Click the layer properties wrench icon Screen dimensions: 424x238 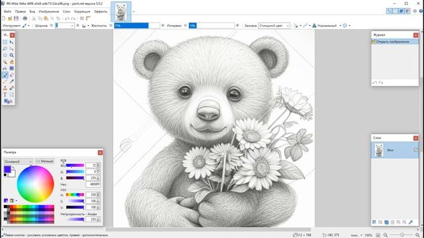411,222
